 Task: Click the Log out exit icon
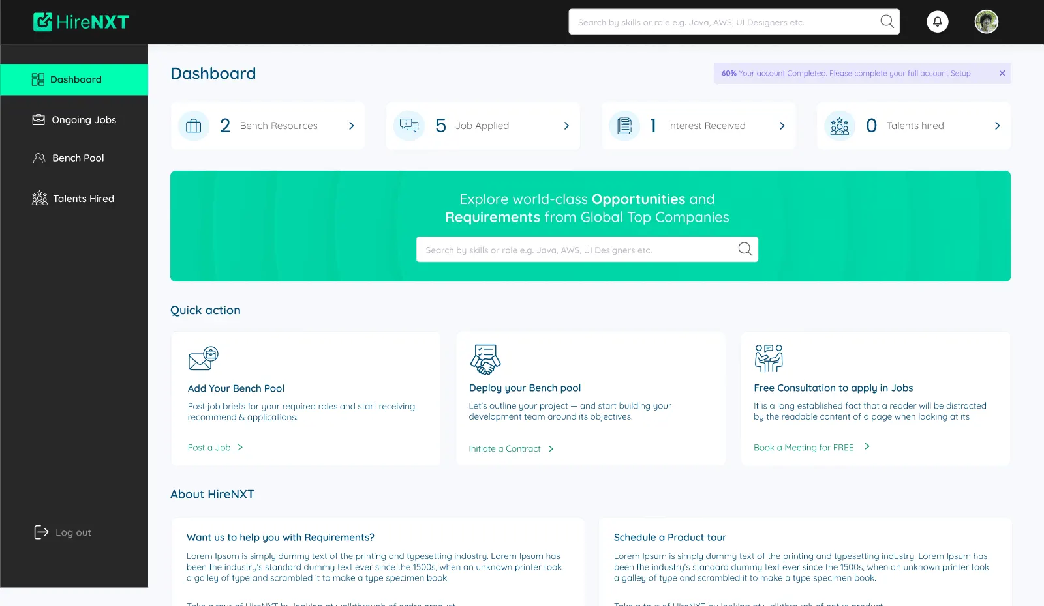click(41, 532)
